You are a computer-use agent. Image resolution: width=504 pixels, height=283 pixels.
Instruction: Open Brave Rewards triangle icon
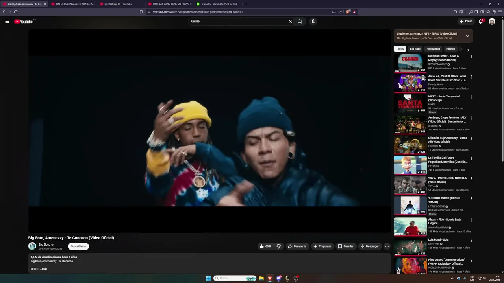354,12
